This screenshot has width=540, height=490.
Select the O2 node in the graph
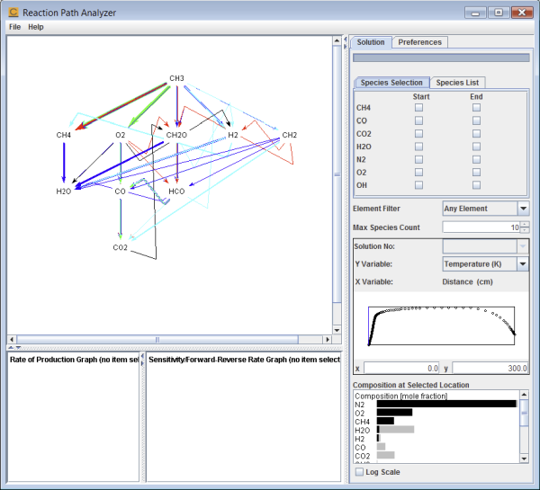point(121,135)
